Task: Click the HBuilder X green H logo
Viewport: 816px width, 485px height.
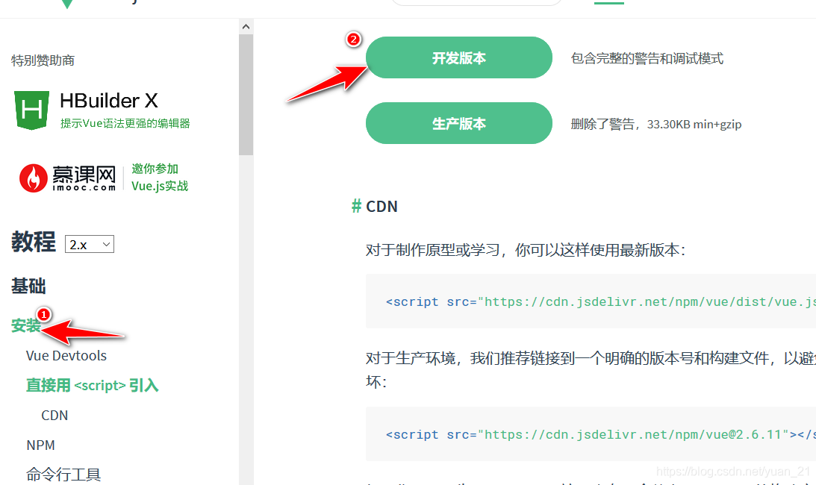Action: [32, 110]
